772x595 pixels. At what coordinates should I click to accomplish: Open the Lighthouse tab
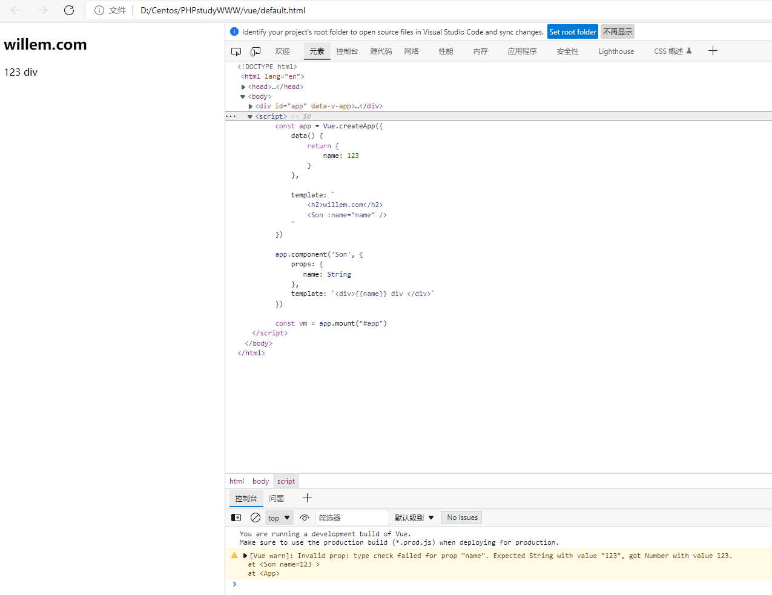click(x=616, y=51)
